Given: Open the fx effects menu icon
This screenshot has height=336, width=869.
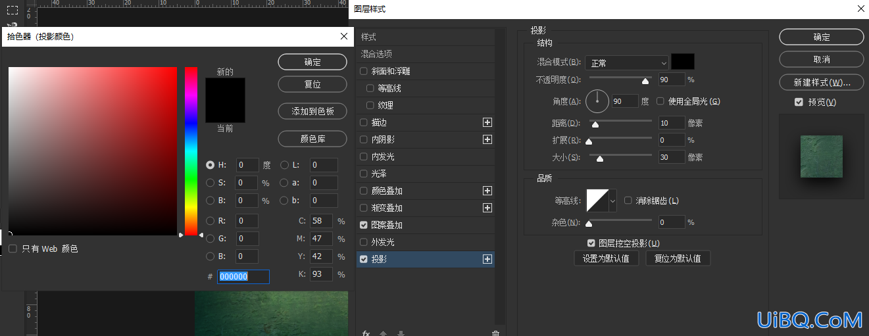Looking at the screenshot, I should coord(366,333).
